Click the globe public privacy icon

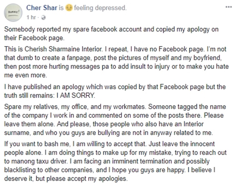[43, 17]
